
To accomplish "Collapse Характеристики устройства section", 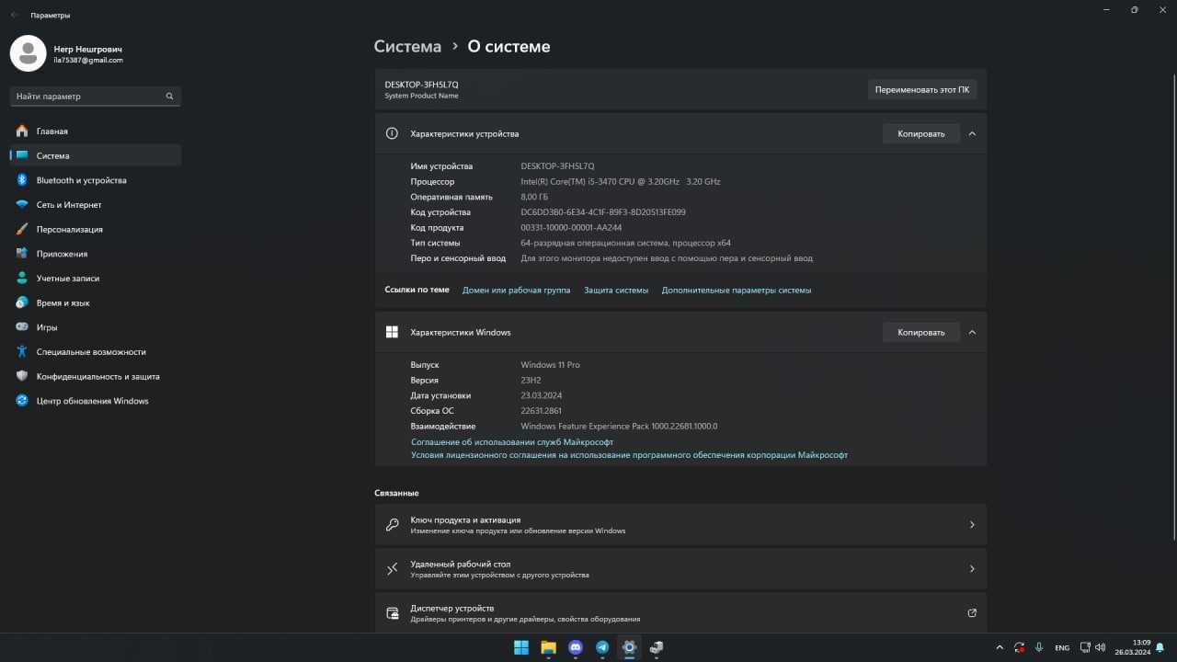I will coord(972,133).
